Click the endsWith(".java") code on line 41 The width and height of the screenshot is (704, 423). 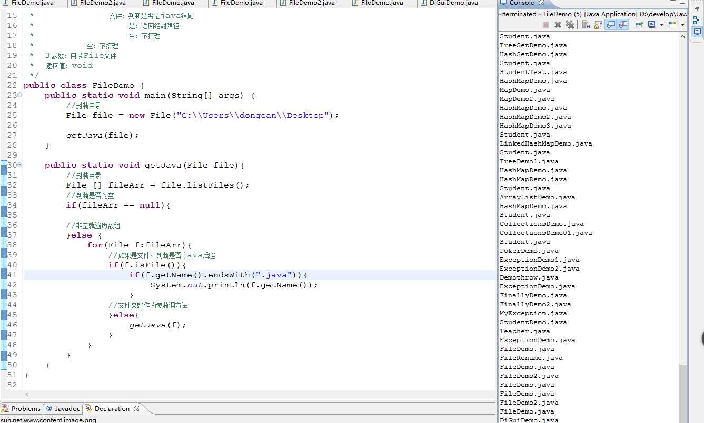click(x=254, y=275)
